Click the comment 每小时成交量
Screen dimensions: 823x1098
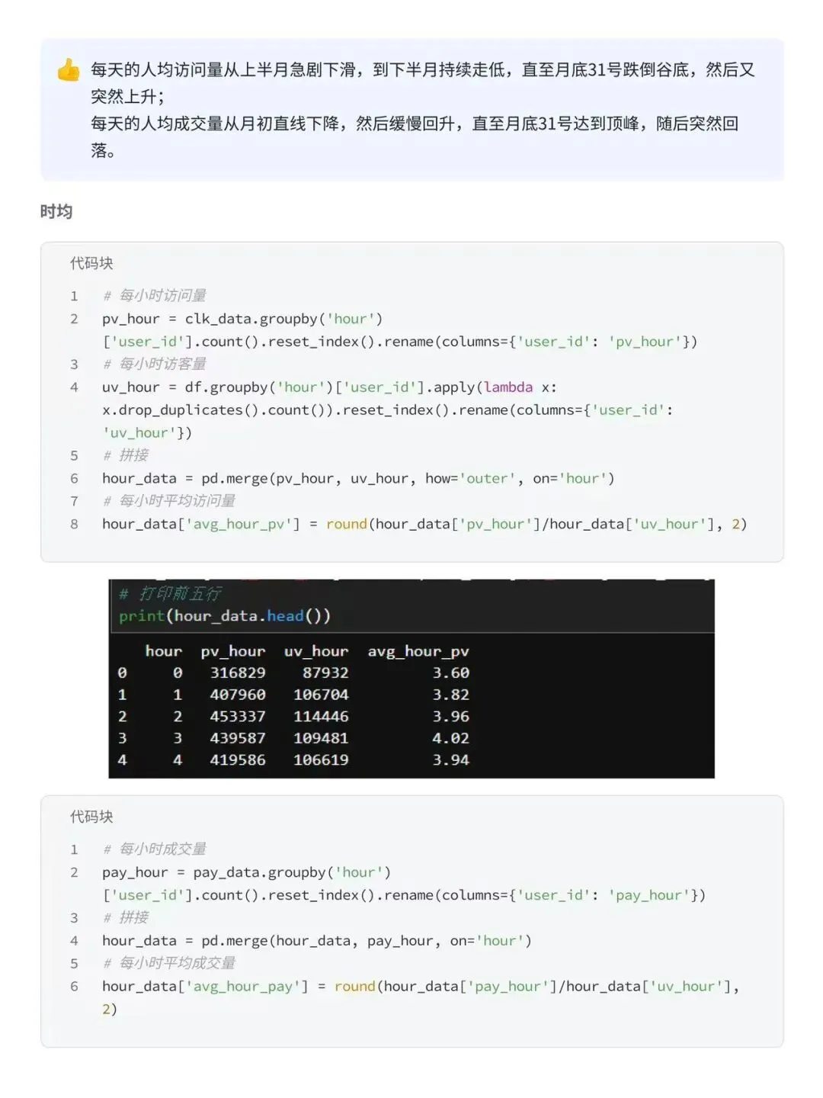[155, 849]
